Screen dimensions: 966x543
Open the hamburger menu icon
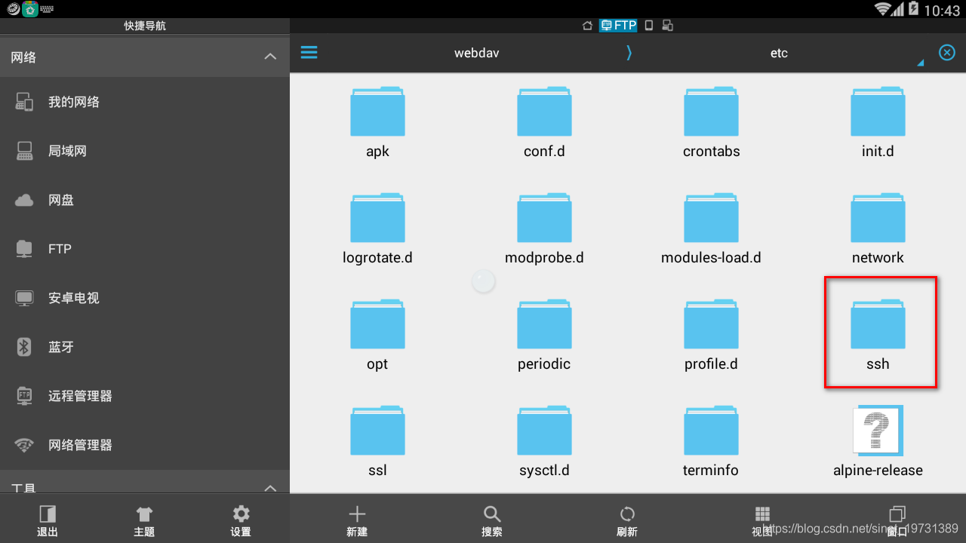click(x=309, y=52)
